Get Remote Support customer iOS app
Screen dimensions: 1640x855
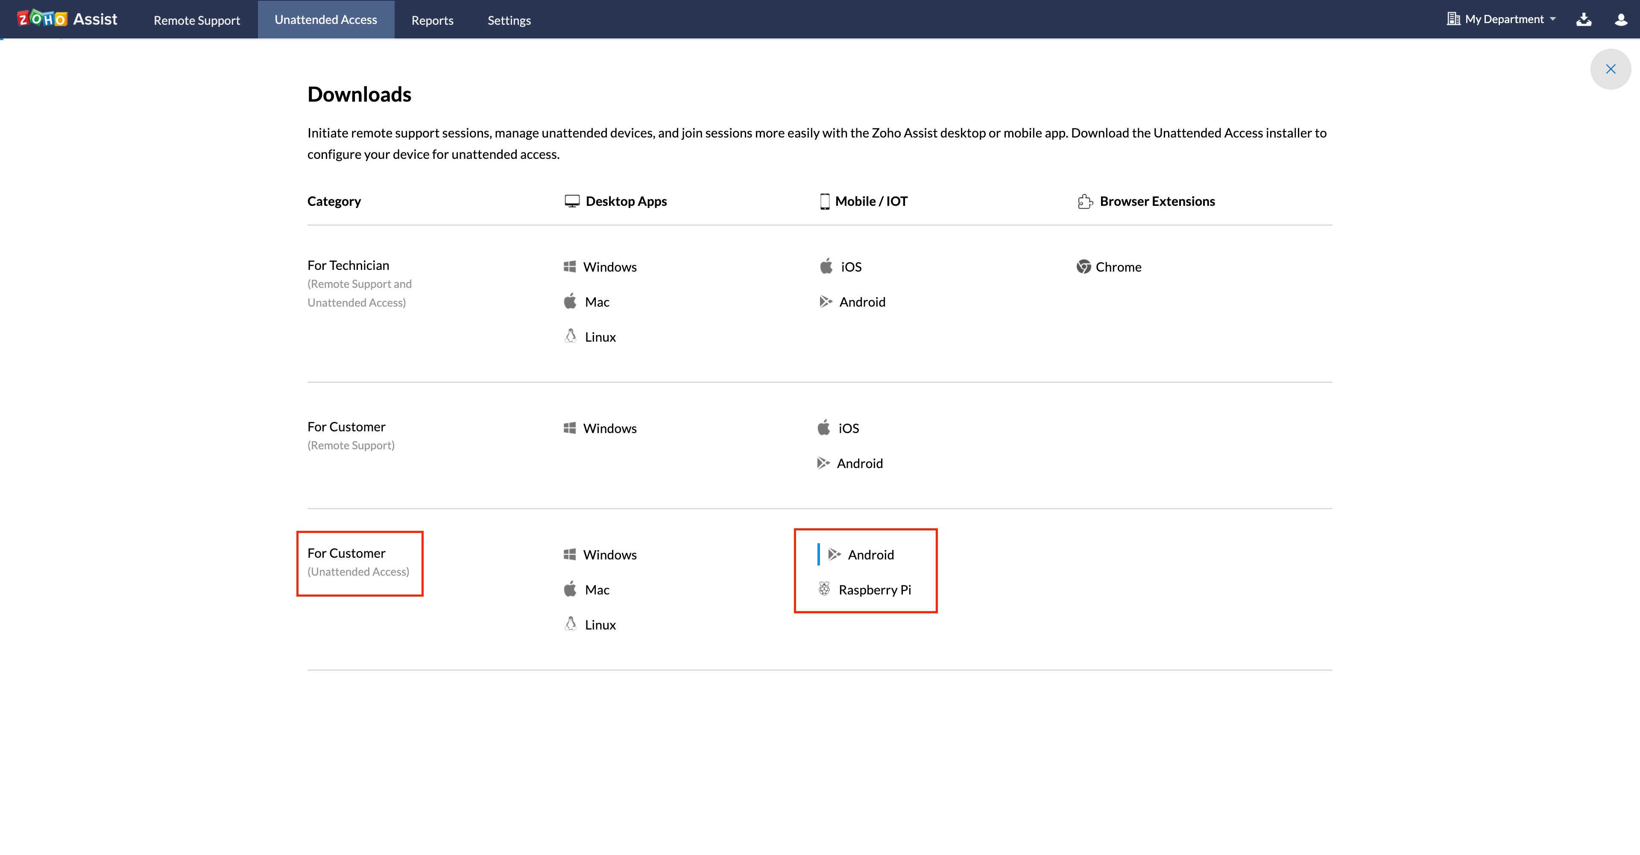tap(848, 428)
